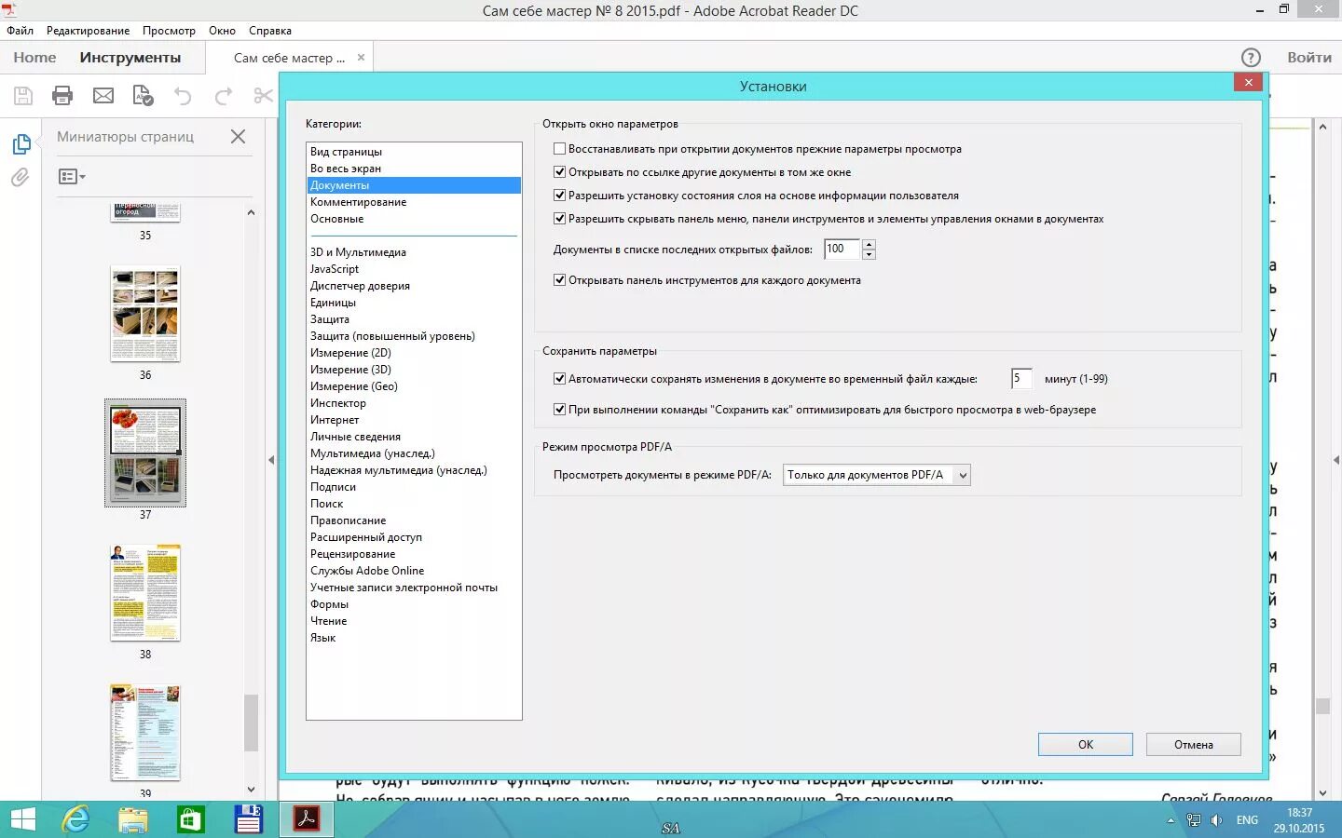
Task: Open the Редактирование menu
Action: coord(89,31)
